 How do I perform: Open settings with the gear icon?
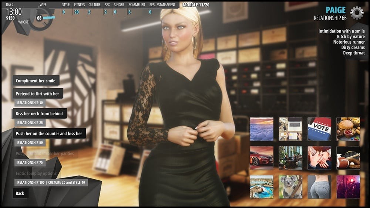pos(357,13)
